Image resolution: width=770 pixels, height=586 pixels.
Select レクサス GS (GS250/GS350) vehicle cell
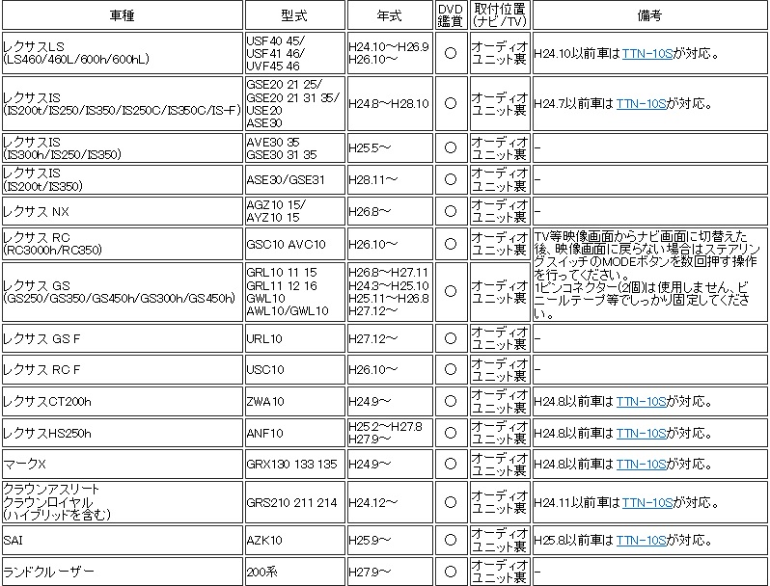[x=123, y=292]
